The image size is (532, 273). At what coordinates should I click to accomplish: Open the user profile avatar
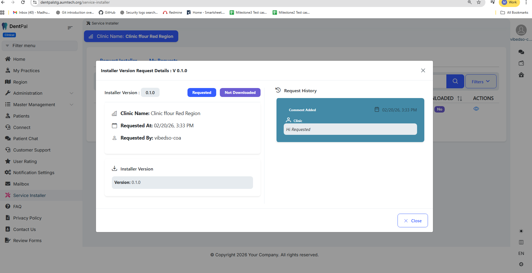tap(521, 30)
